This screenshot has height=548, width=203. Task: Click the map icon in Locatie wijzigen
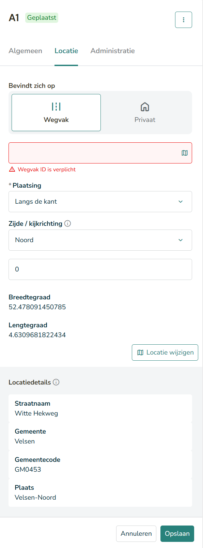(140, 353)
